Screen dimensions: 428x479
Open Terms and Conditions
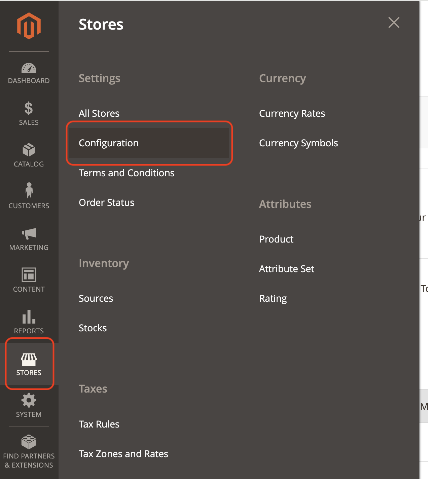coord(127,173)
